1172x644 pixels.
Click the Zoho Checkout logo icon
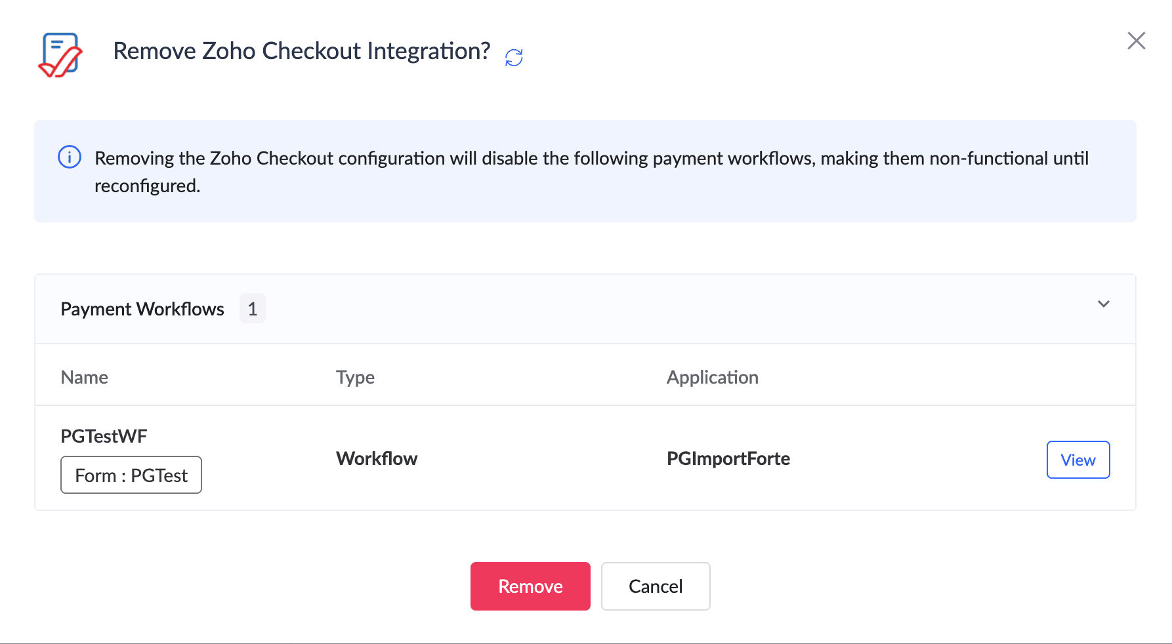click(60, 54)
